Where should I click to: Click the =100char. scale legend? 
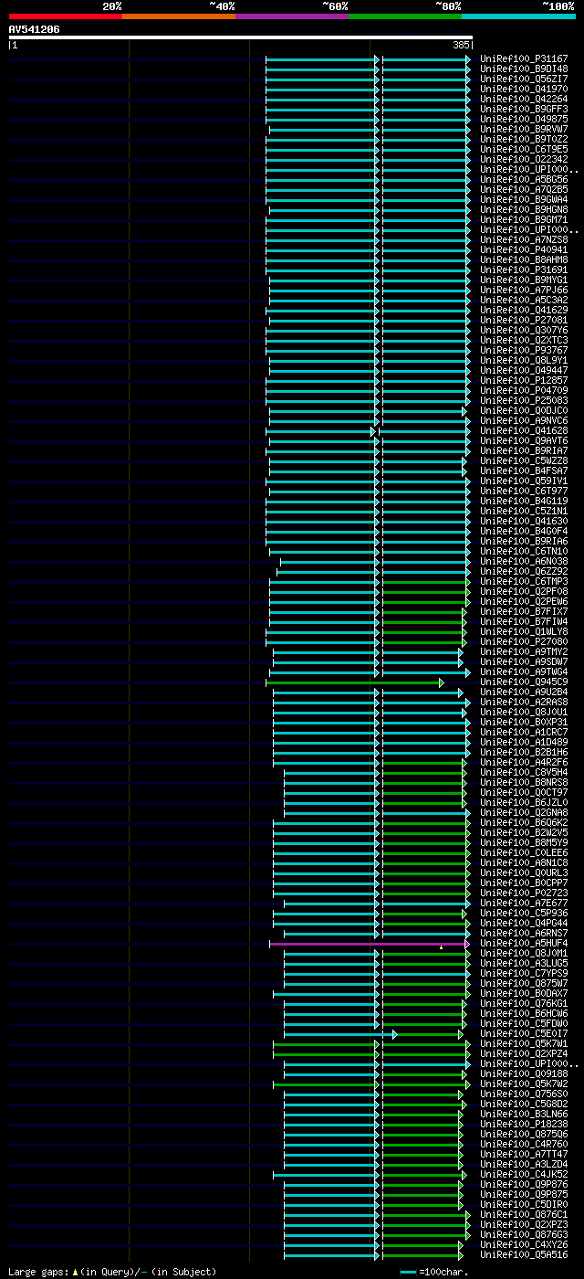point(434,1272)
